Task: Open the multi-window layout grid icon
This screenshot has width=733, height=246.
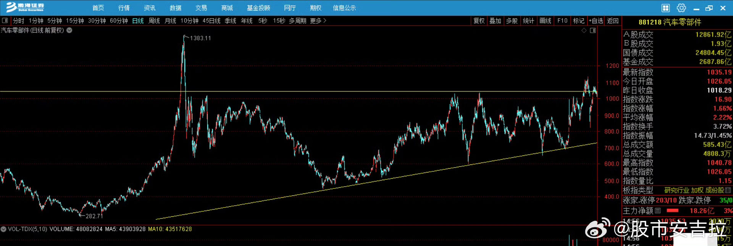Action: pyautogui.click(x=665, y=8)
